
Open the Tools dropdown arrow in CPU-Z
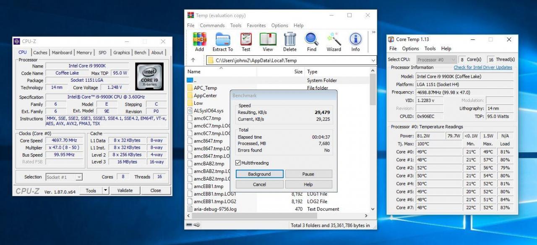click(105, 190)
